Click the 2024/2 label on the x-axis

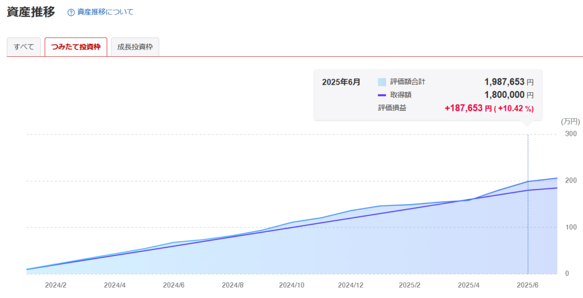[x=56, y=285]
